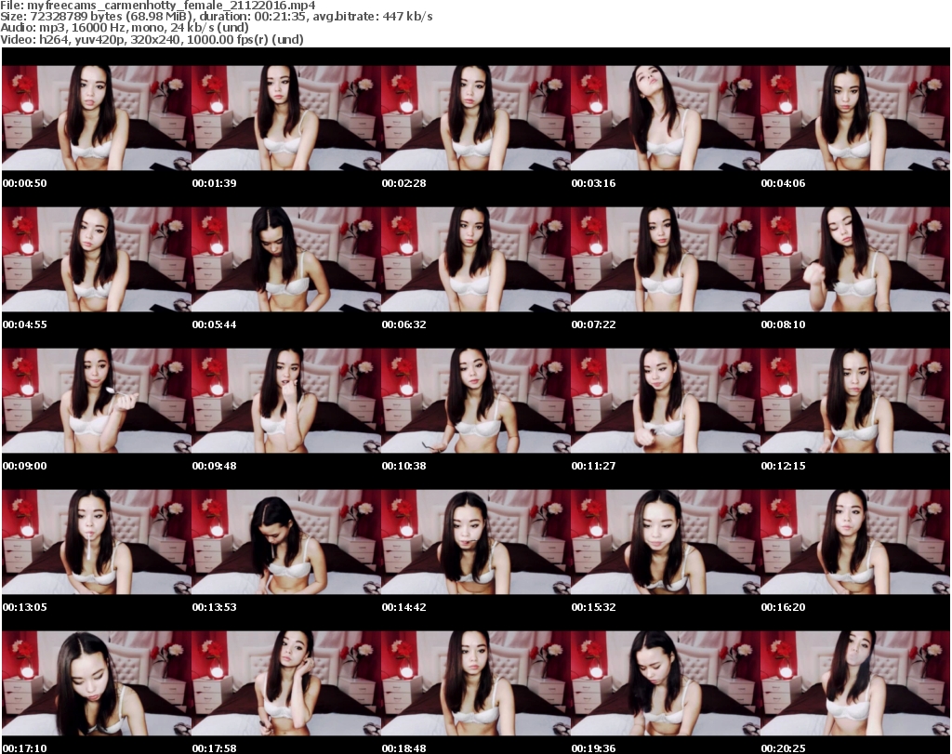
Task: Select the thumbnail at 00:09:00
Action: (97, 401)
